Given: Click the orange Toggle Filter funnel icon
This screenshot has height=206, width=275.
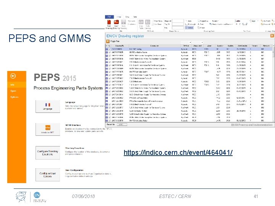Looking at the screenshot, I should pos(108,41).
